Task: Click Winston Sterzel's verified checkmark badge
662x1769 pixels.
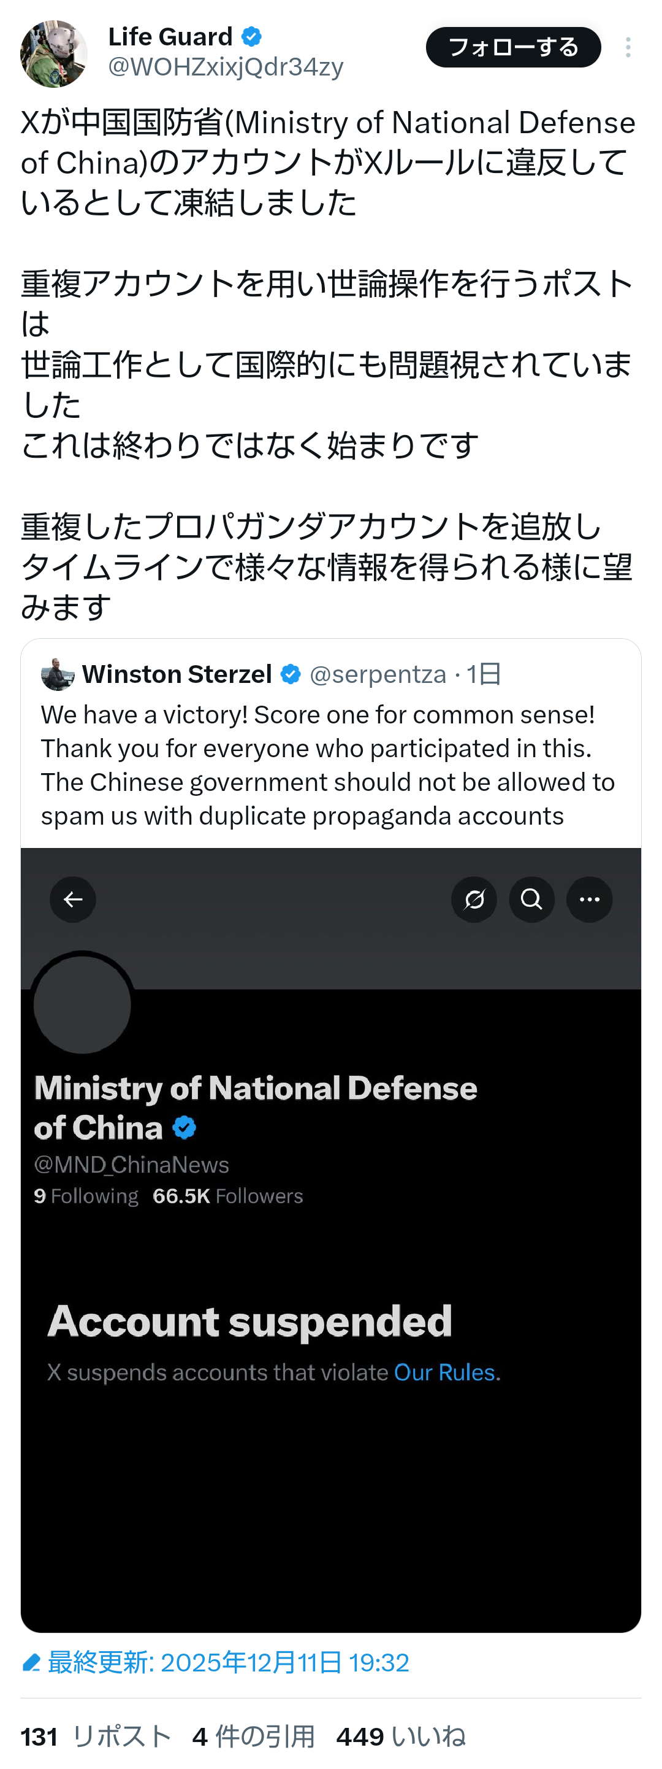Action: [291, 674]
